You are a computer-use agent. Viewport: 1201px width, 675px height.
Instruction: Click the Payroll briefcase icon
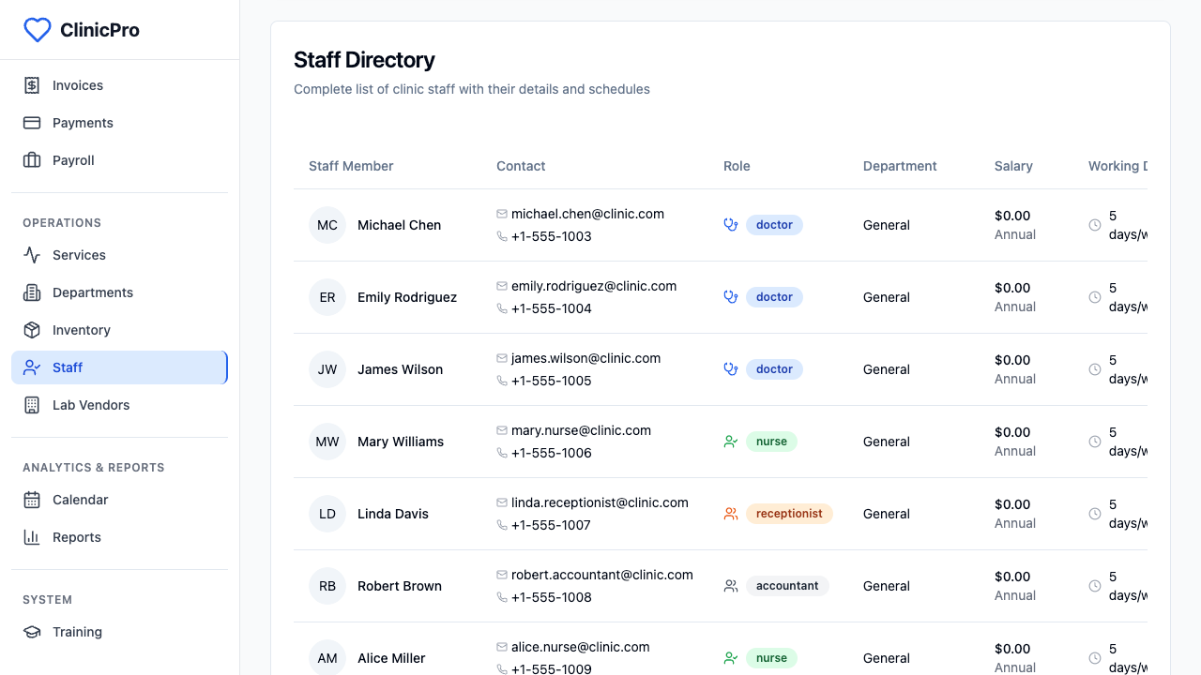click(32, 160)
